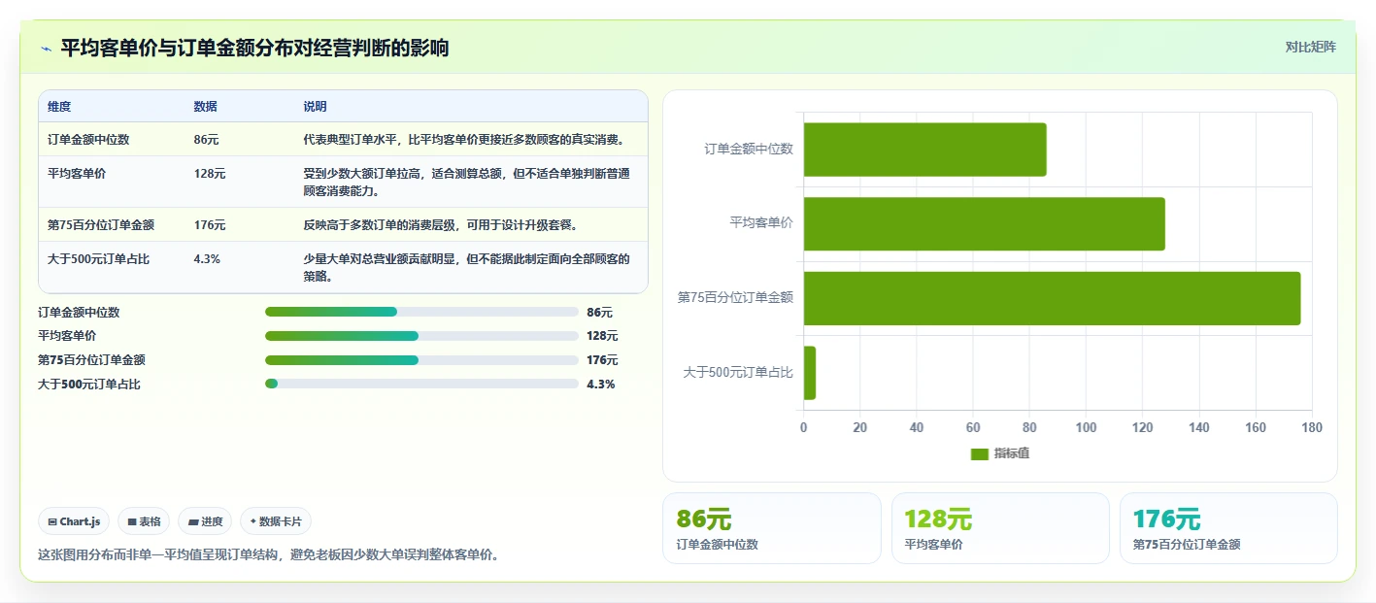
Task: Open the 176元 第75百分位订单金额 data card
Action: pyautogui.click(x=1228, y=528)
